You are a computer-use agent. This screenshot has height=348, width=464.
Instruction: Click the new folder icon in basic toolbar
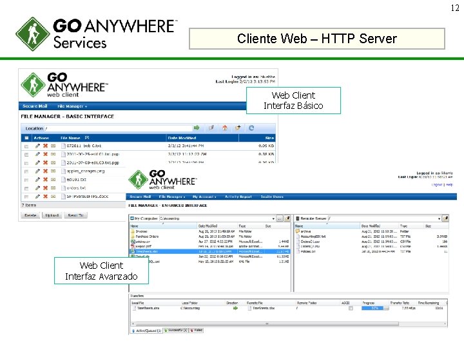click(x=238, y=128)
